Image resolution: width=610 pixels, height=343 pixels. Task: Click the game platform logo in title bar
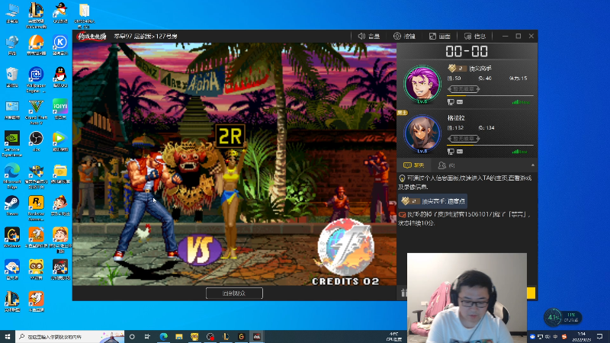(x=91, y=36)
